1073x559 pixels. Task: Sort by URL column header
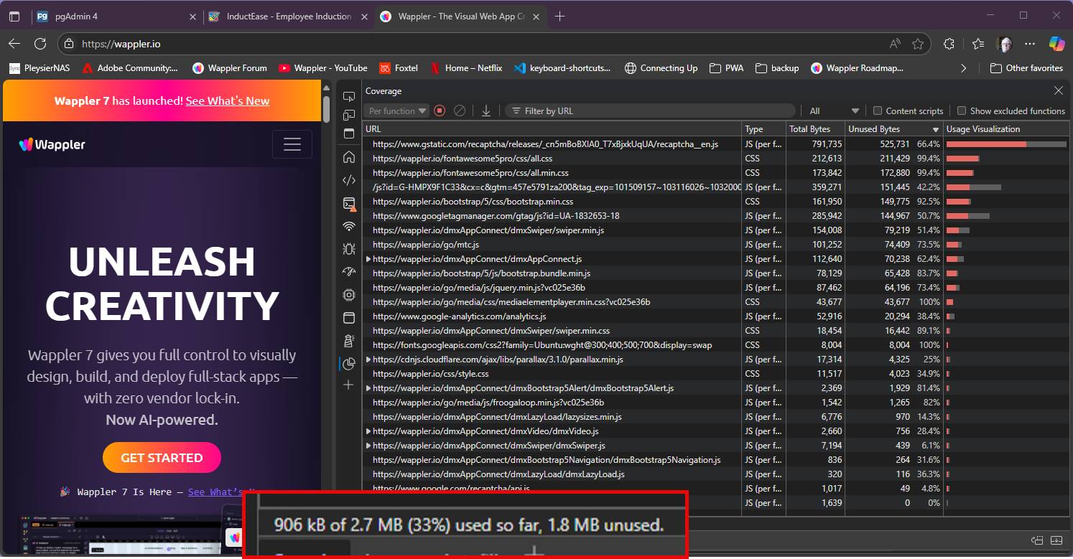point(552,129)
